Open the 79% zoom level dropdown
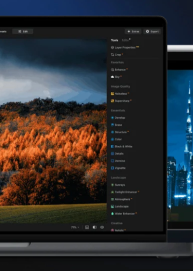The height and width of the screenshot is (271, 193). (75, 227)
